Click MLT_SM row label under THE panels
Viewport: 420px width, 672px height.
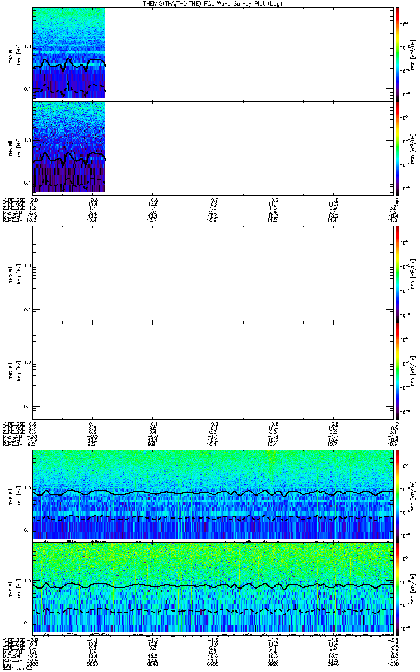pyautogui.click(x=11, y=656)
